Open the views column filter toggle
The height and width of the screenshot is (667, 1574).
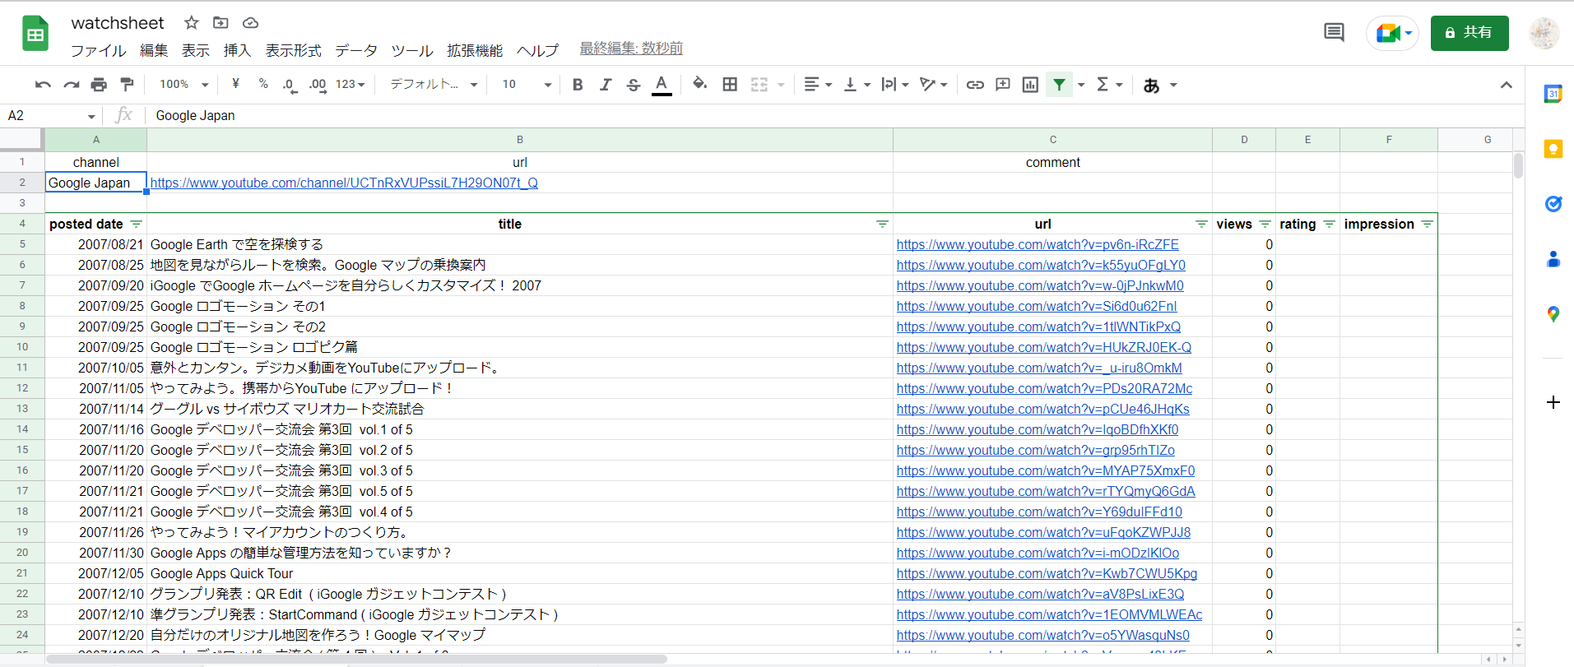(x=1265, y=224)
